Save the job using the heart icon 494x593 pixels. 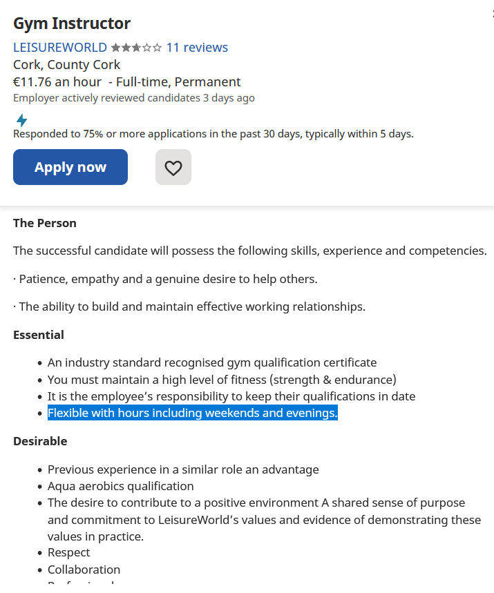coord(173,167)
